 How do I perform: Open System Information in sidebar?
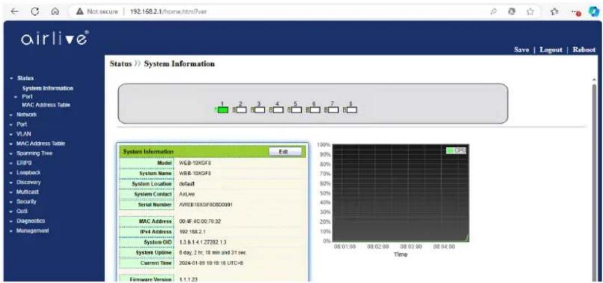coord(48,88)
